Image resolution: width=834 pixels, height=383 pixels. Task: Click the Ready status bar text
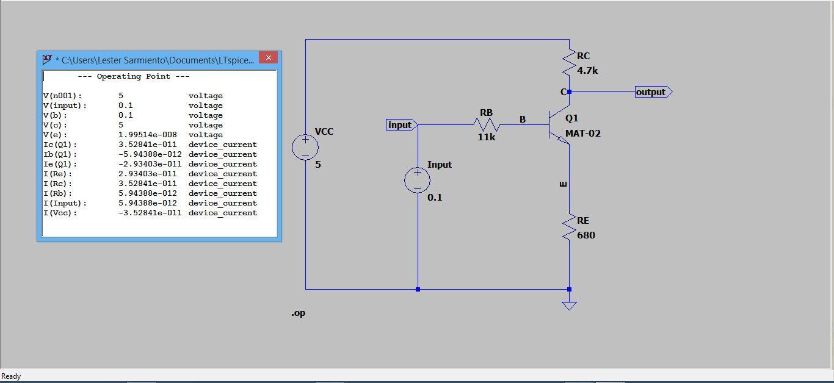coord(10,376)
